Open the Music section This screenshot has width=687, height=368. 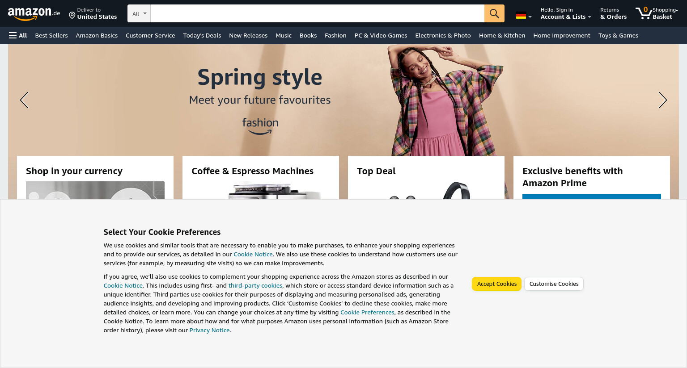[x=284, y=35]
